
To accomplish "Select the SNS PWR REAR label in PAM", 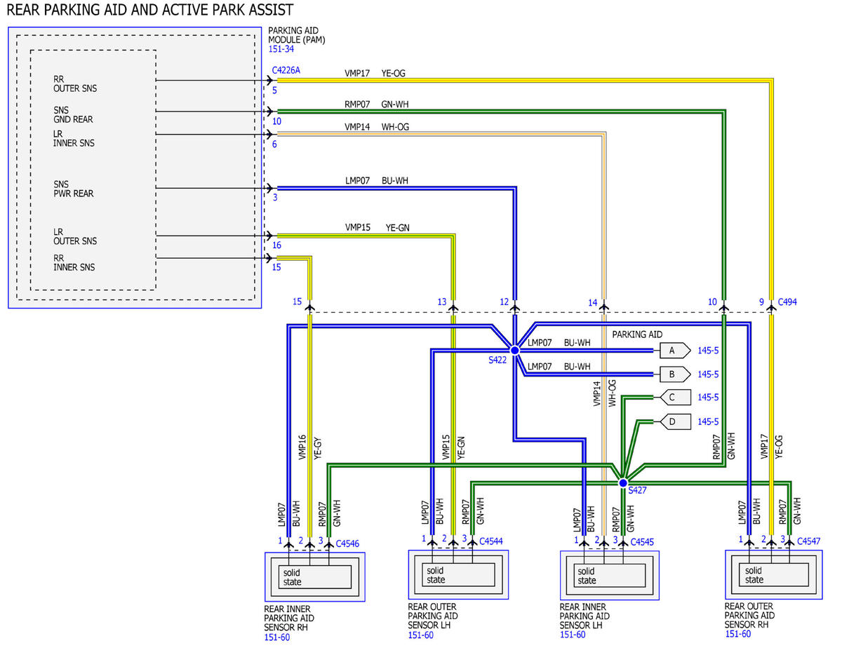I will pyautogui.click(x=73, y=189).
